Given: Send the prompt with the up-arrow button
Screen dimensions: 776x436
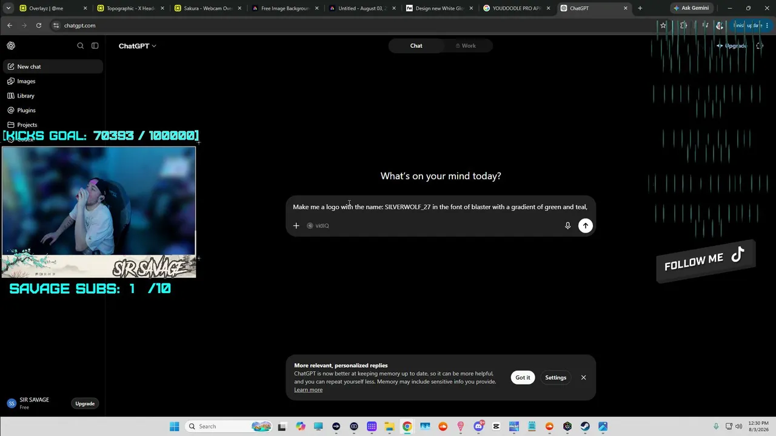Looking at the screenshot, I should point(585,225).
